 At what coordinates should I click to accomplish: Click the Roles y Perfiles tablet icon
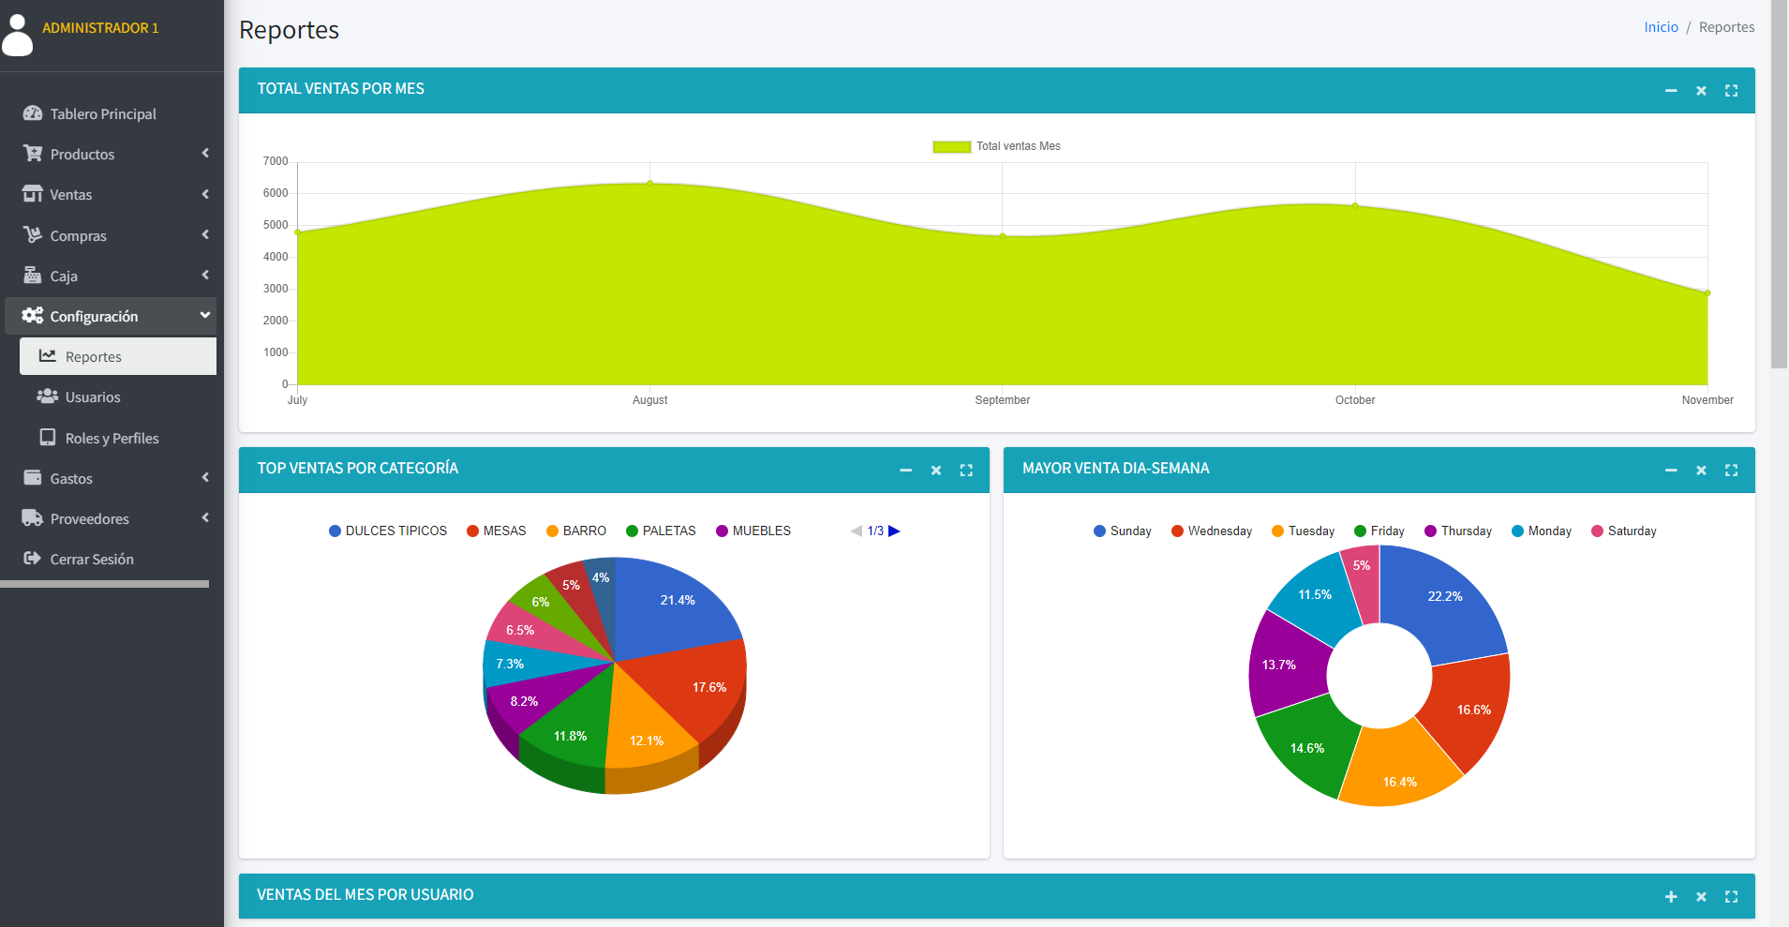click(48, 438)
